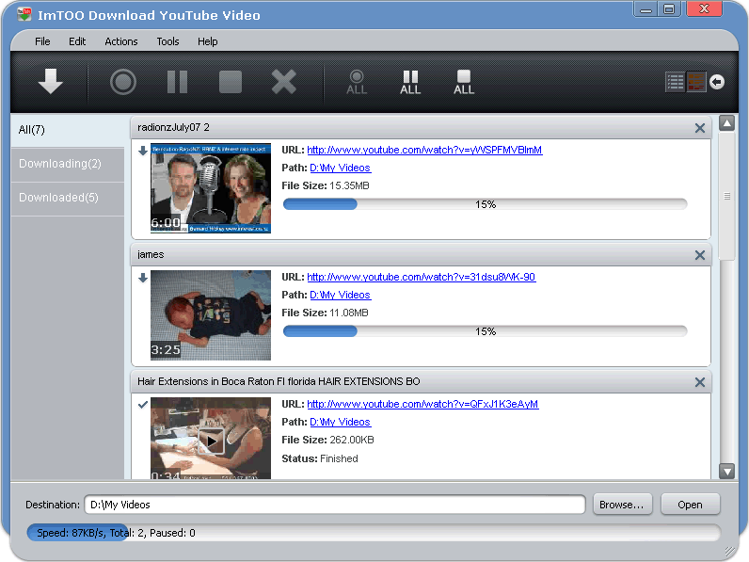This screenshot has height=562, width=749.
Task: Open the D:\My Videos path link for radionzJuly07 2
Action: point(340,168)
